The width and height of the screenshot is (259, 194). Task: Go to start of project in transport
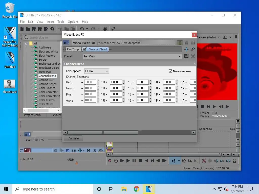[146, 161]
